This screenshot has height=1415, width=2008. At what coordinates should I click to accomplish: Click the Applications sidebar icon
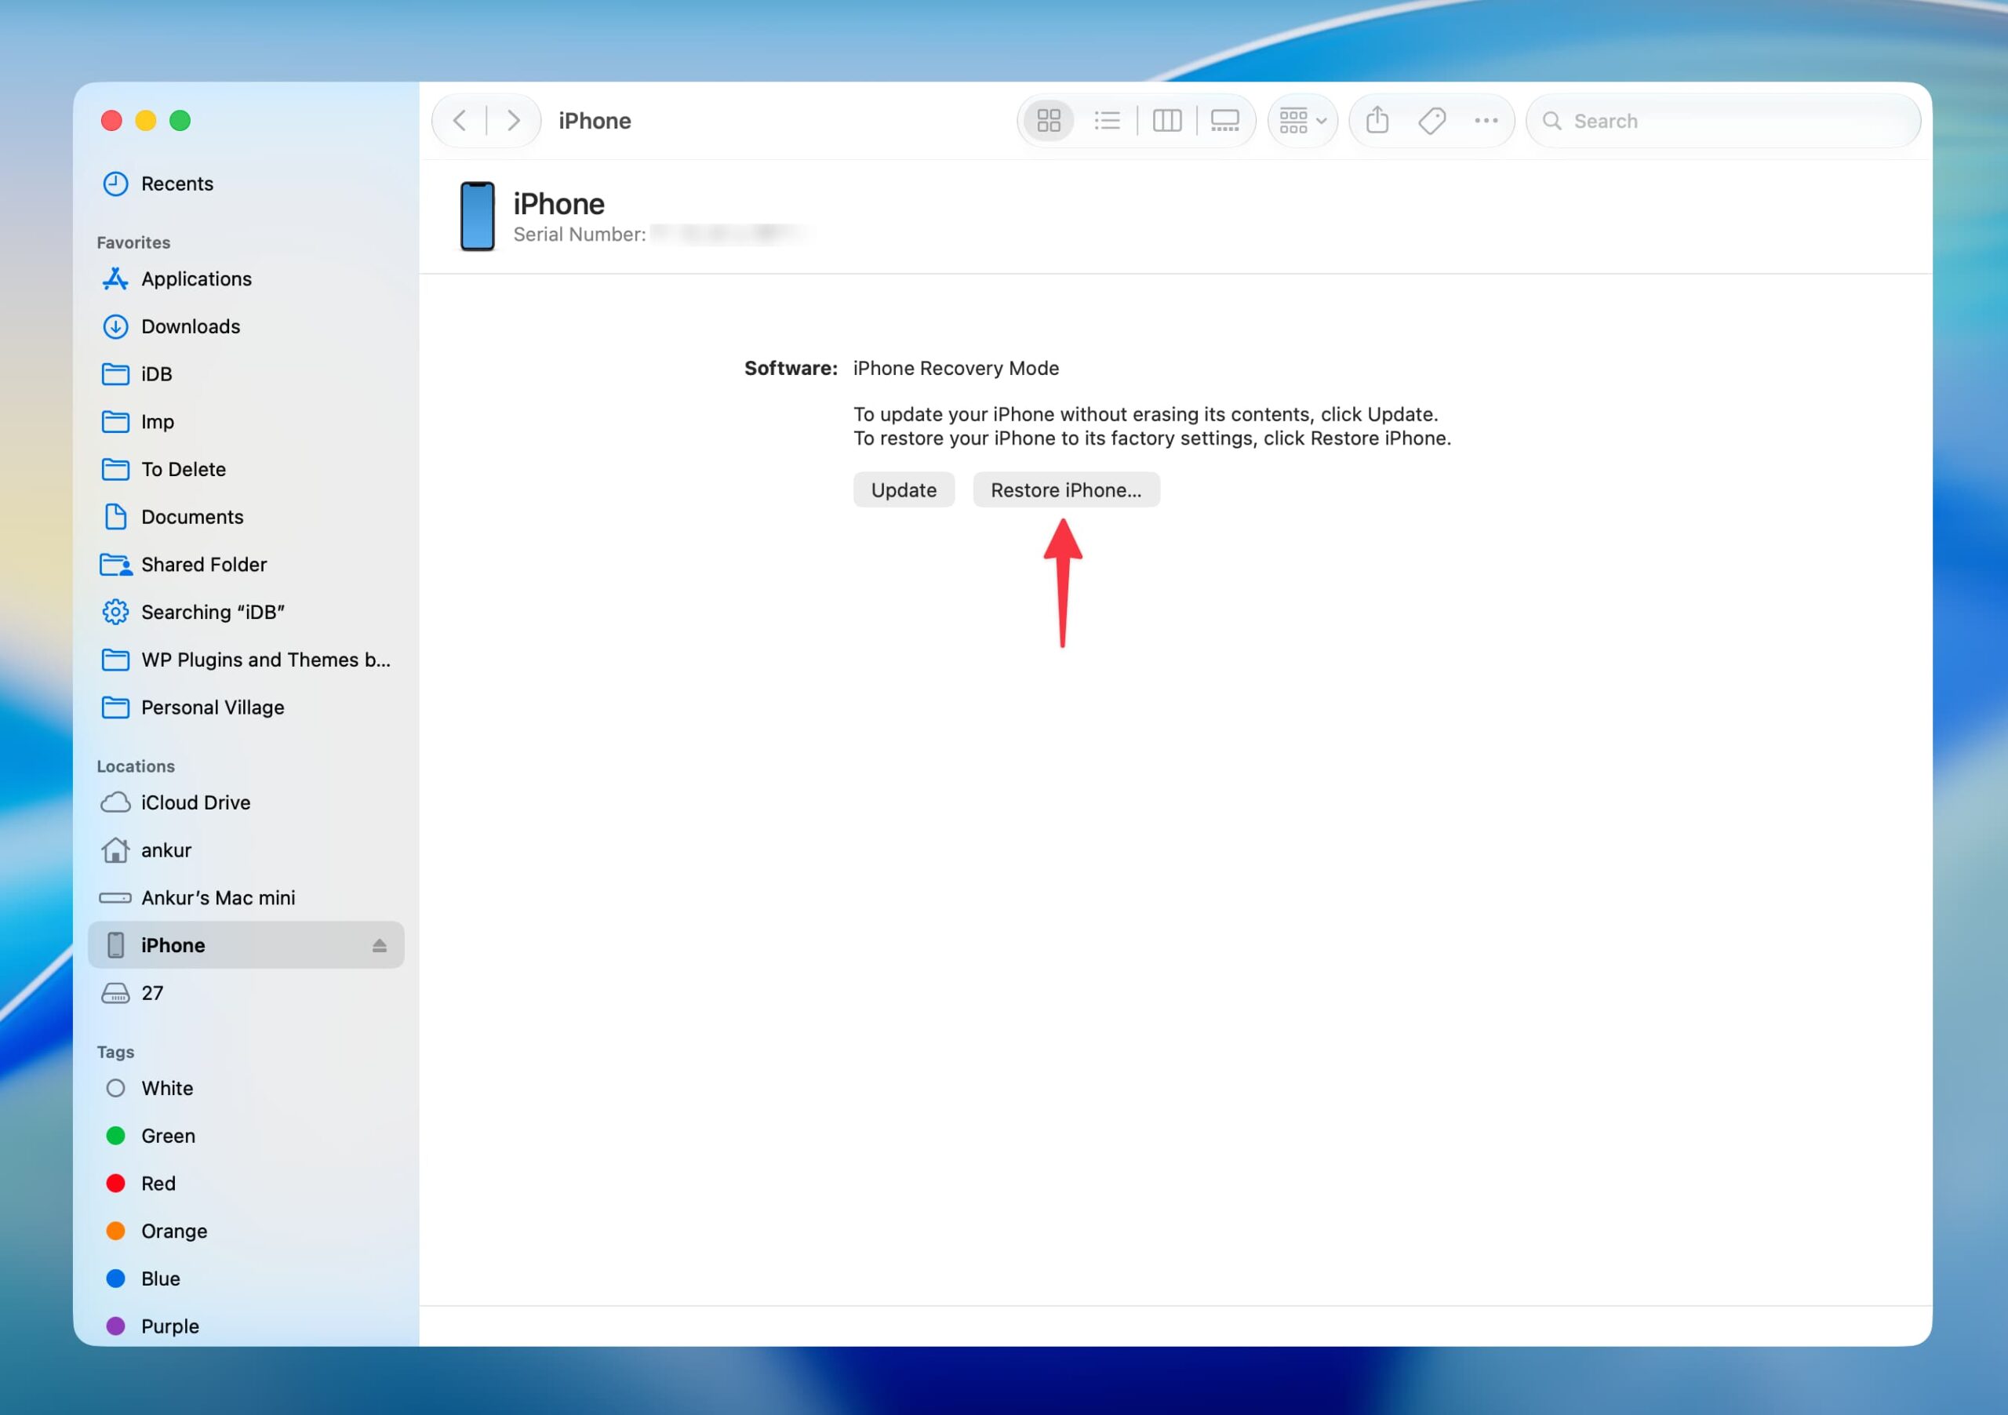[115, 279]
